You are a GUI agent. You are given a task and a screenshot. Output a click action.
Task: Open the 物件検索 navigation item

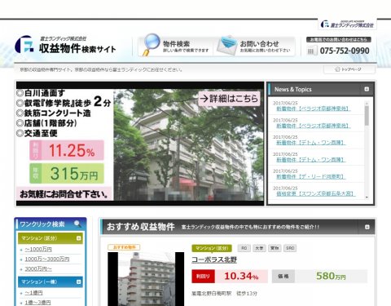(x=176, y=46)
